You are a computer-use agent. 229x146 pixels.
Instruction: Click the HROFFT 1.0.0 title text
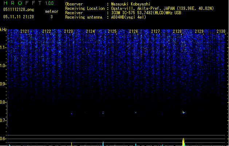coord(29,3)
